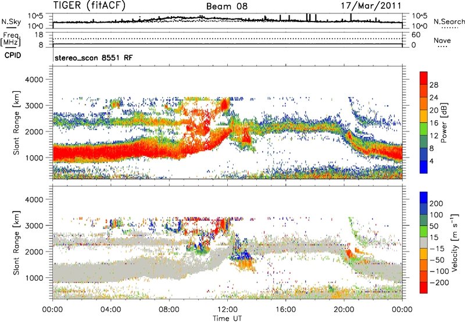
Task: Click the Beam 08 header label
Action: (x=227, y=6)
